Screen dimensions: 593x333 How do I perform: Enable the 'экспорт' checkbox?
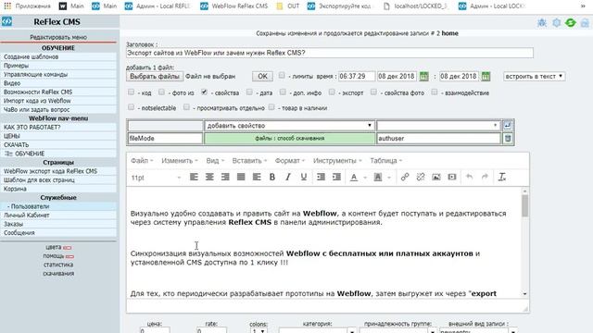[x=332, y=92]
